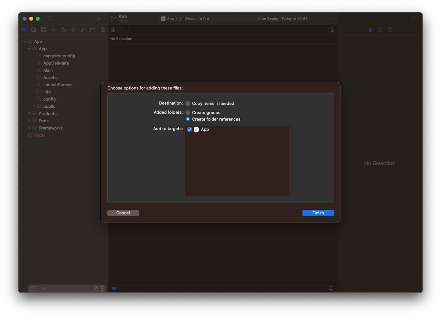Open the Breakpoint navigator tag icon
The height and width of the screenshot is (317, 441).
(x=93, y=30)
